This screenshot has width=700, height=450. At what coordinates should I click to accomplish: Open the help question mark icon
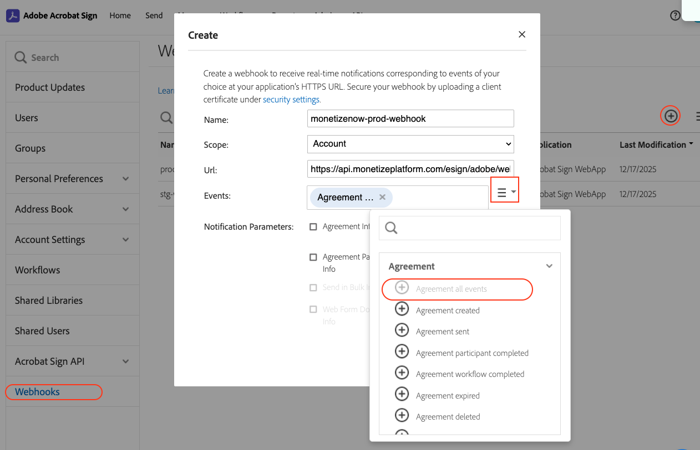(x=675, y=15)
